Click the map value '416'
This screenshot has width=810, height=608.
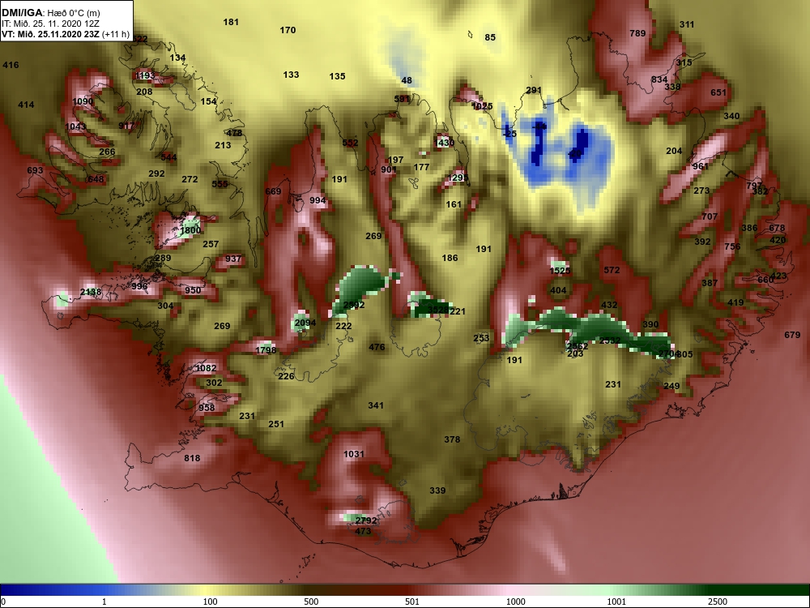tap(11, 65)
